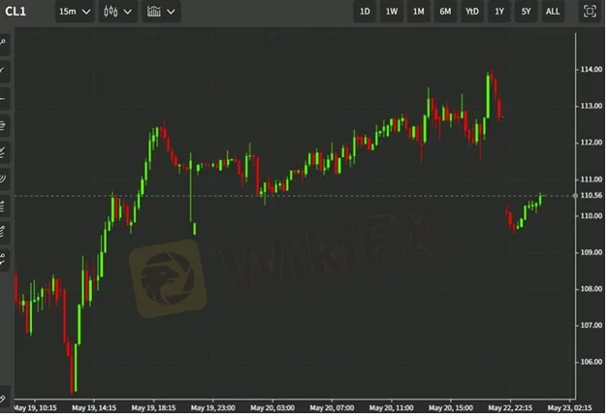Screen dimensions: 609x418
Task: Show the 5Y time range
Action: click(526, 12)
